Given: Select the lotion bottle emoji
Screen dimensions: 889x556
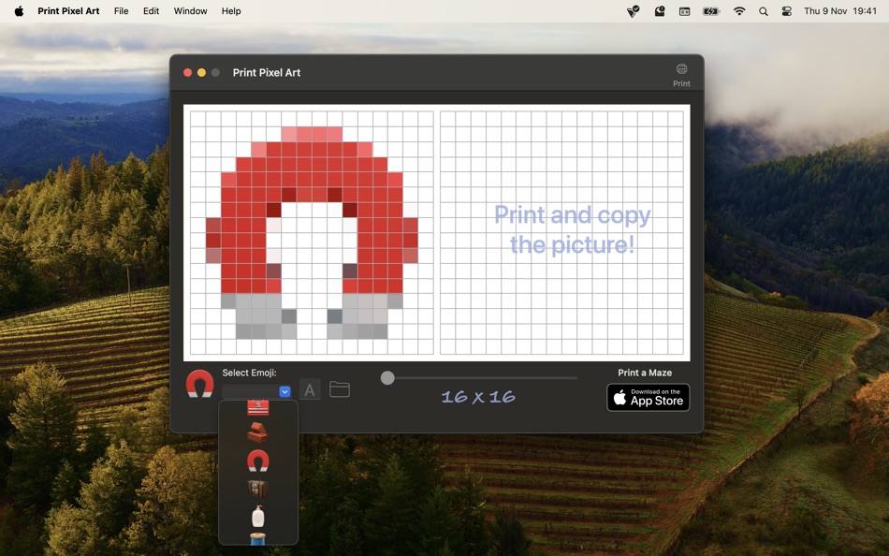Looking at the screenshot, I should coord(258,517).
